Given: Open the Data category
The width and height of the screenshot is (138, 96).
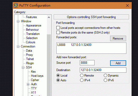Looking at the screenshot, I should point(29,51).
